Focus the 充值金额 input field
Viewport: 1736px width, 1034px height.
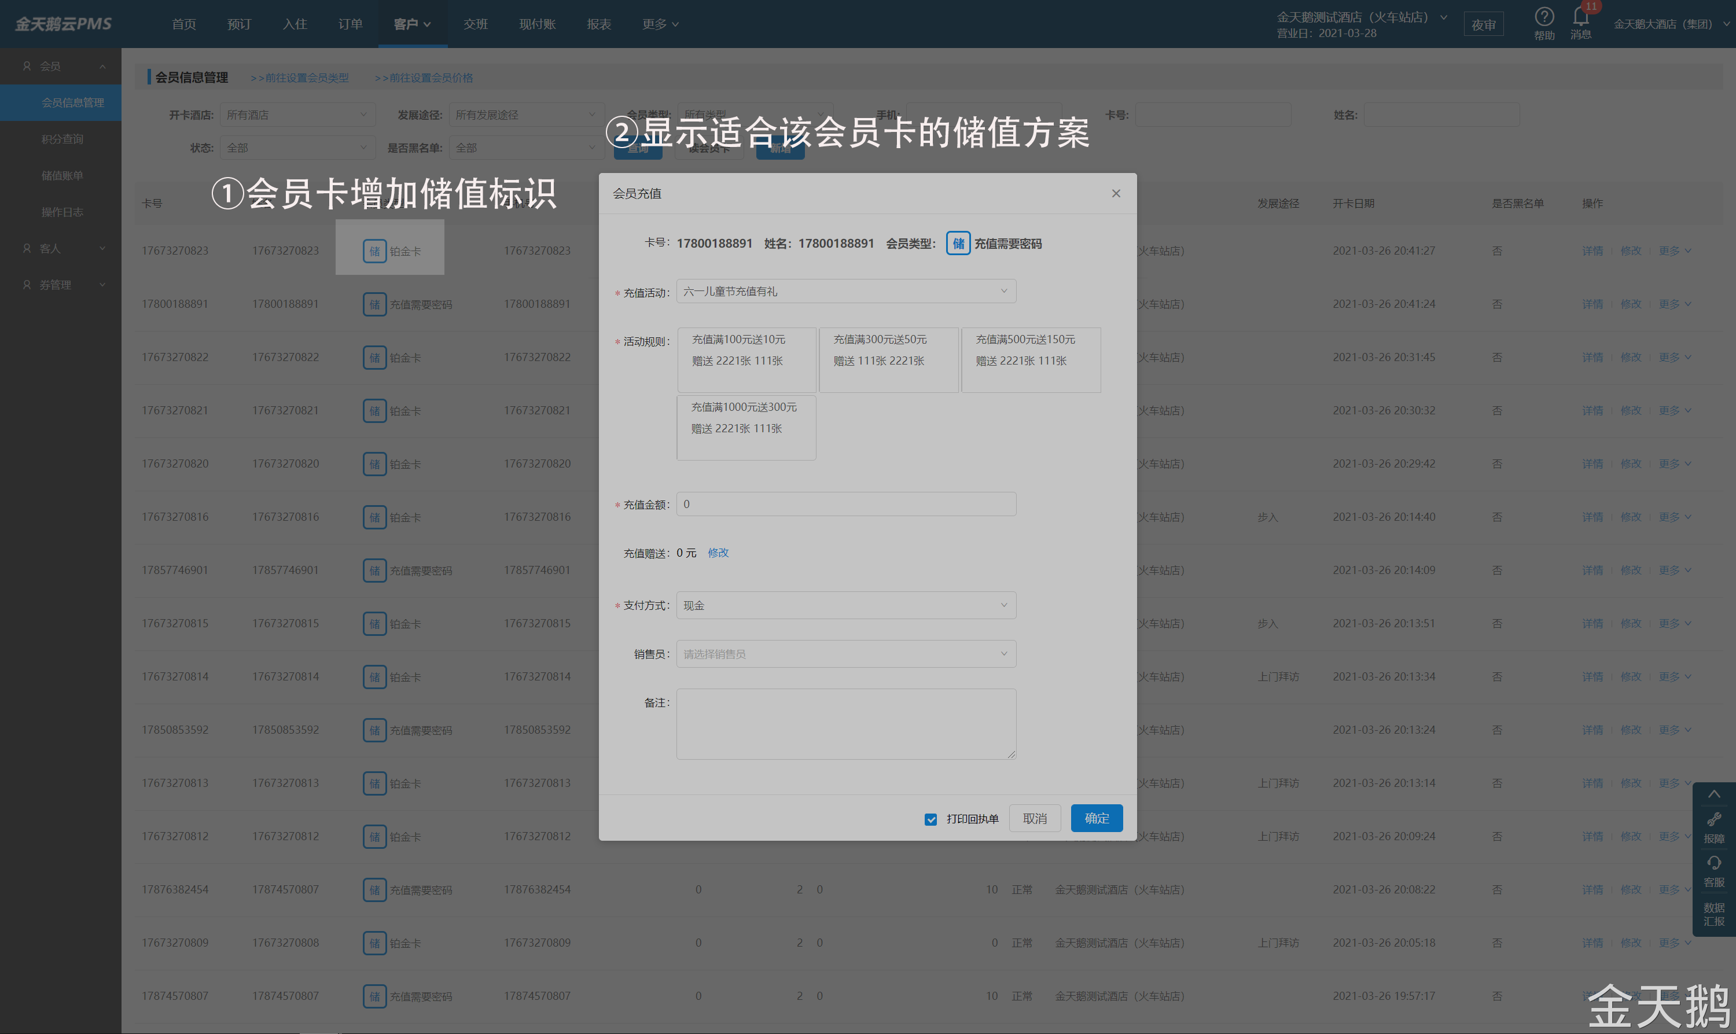(x=845, y=505)
